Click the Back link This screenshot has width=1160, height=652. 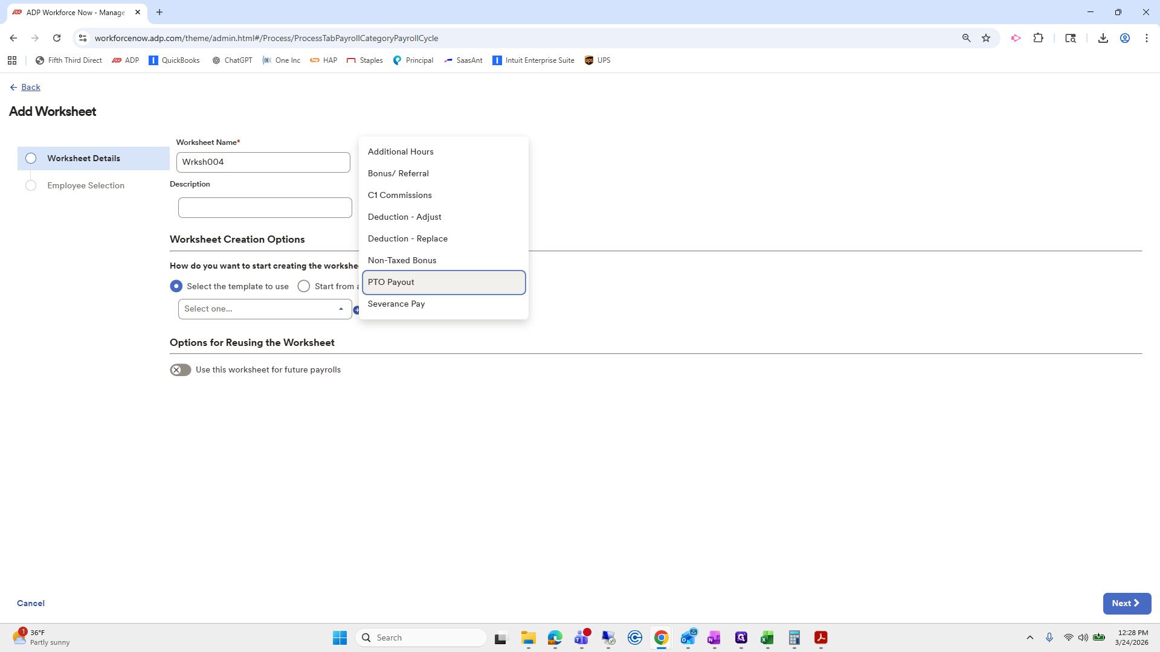(30, 87)
